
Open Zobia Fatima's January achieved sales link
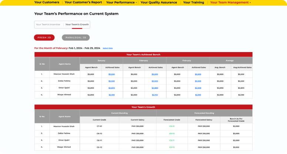(x=112, y=81)
